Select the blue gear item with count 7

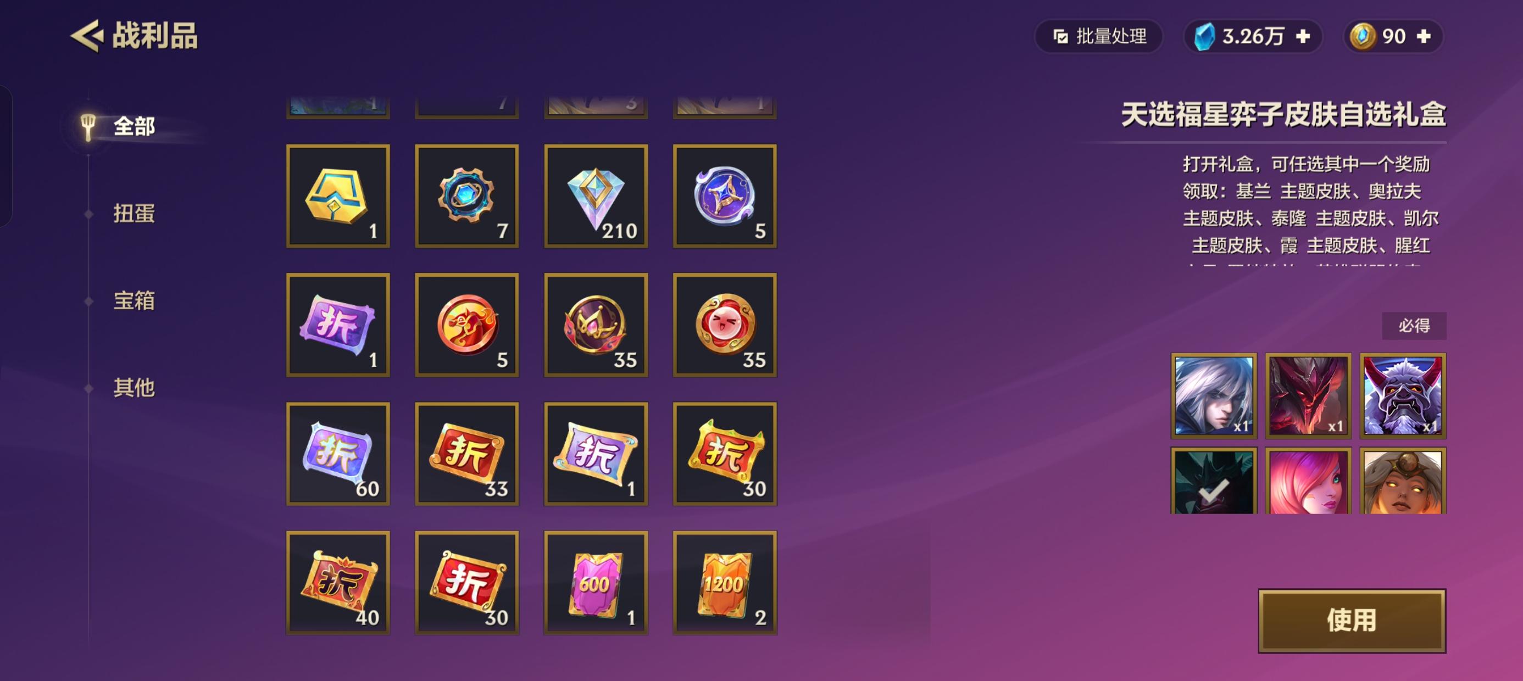pos(466,196)
